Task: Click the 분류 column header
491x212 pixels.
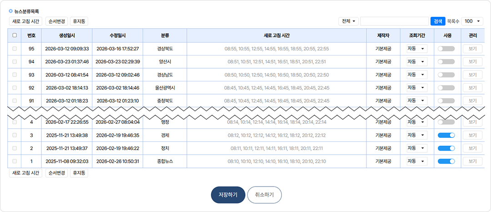Action: coord(165,35)
